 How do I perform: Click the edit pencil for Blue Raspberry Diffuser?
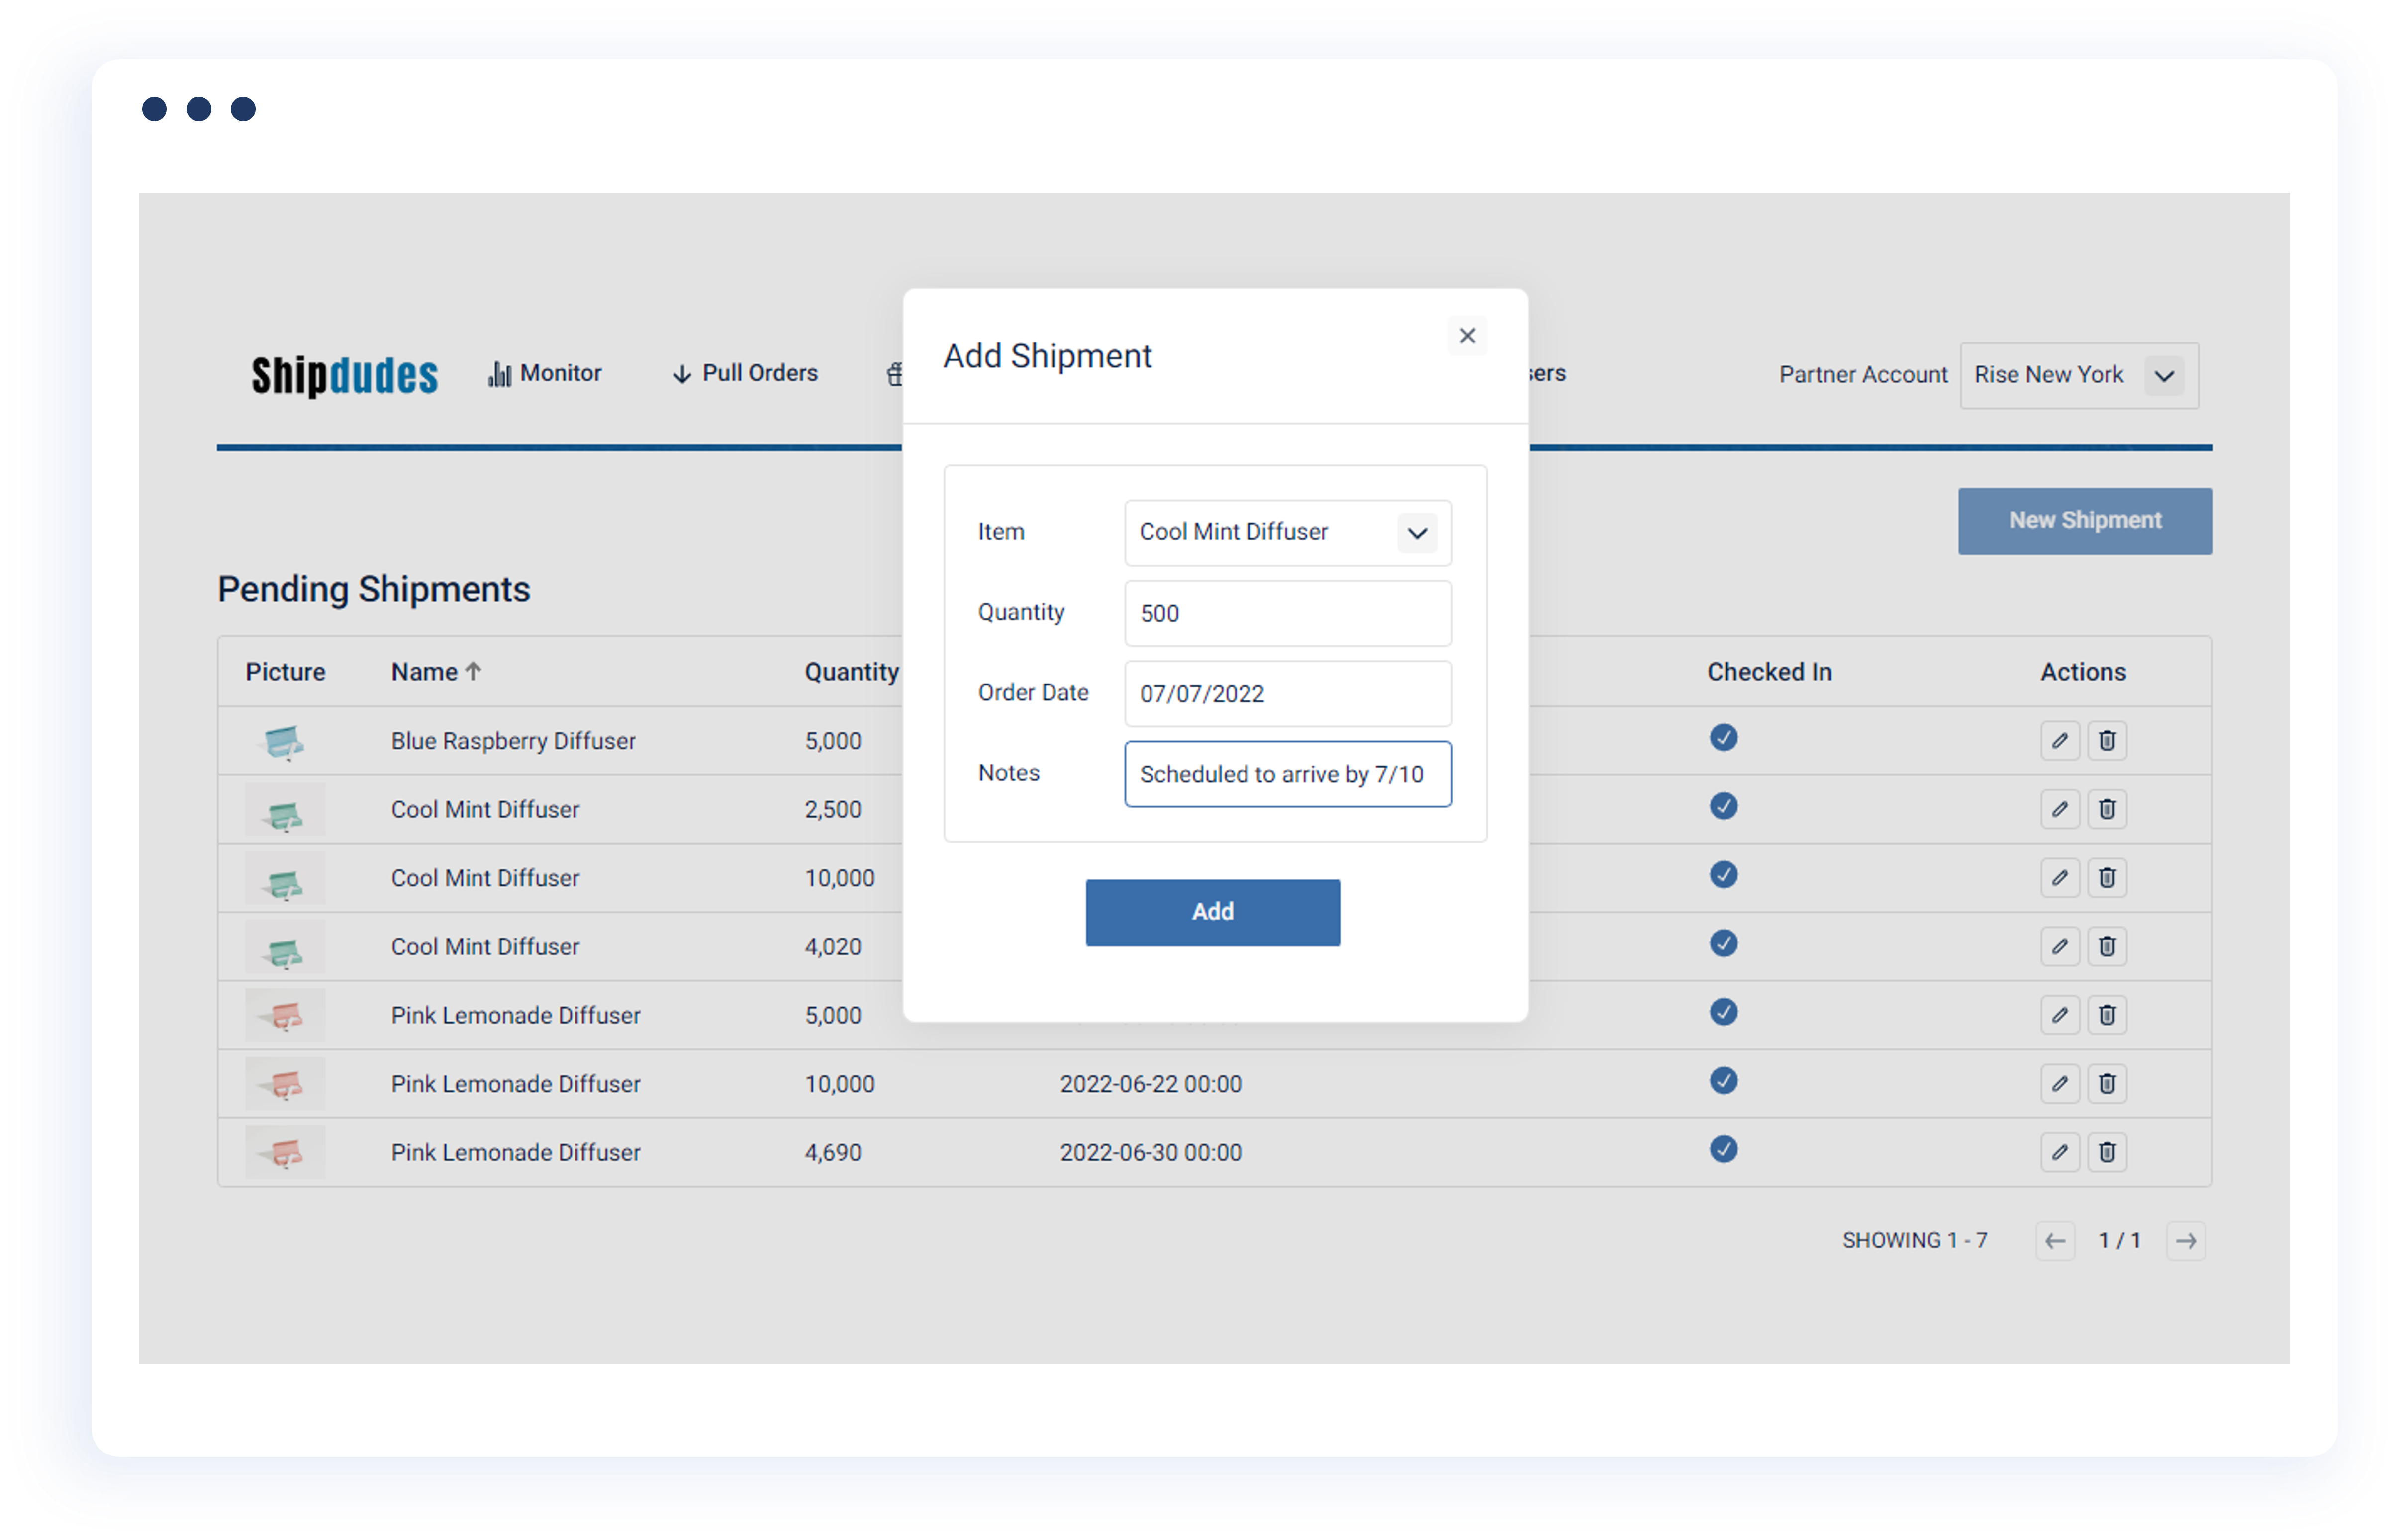[x=2060, y=740]
